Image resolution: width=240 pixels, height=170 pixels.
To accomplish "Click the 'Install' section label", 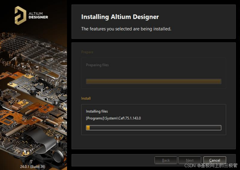I will pyautogui.click(x=86, y=98).
